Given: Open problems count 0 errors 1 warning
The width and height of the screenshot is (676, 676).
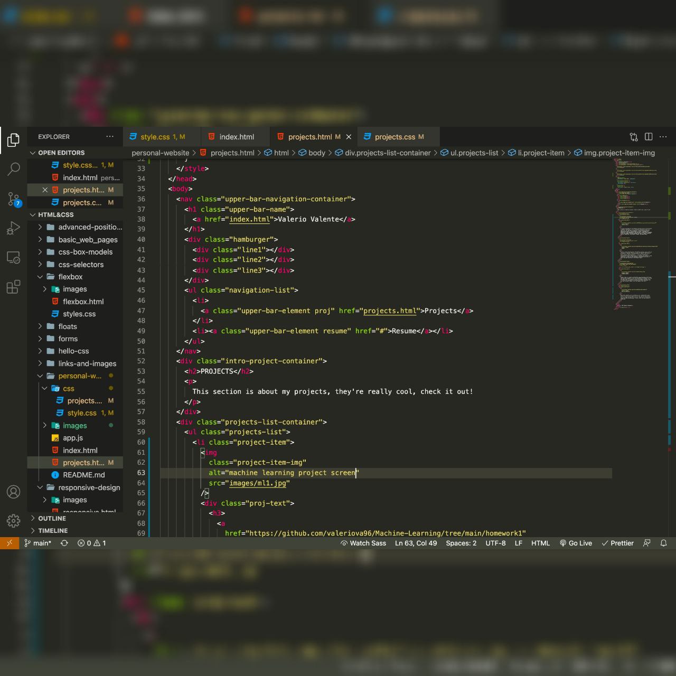Looking at the screenshot, I should pos(92,543).
